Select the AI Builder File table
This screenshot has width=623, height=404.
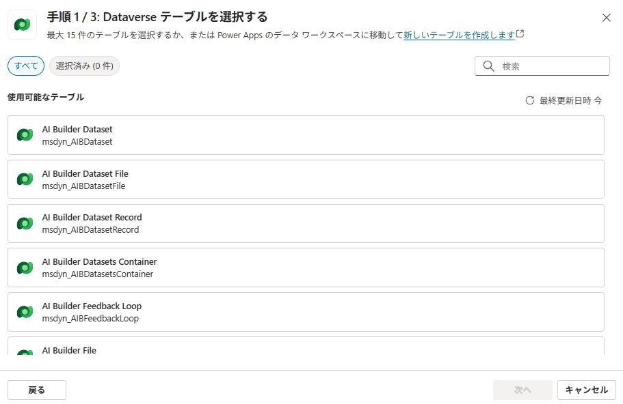(306, 346)
